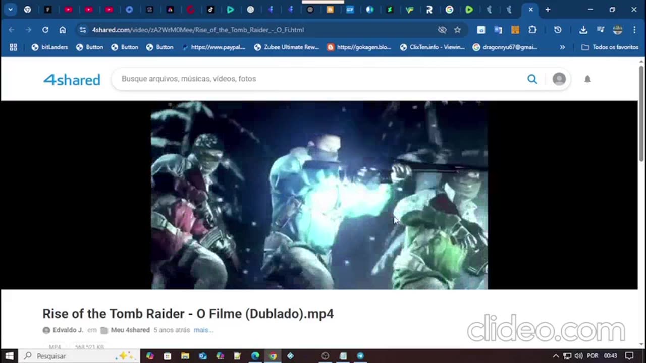Click the forward navigation arrow
Image resolution: width=646 pixels, height=363 pixels.
[x=28, y=30]
